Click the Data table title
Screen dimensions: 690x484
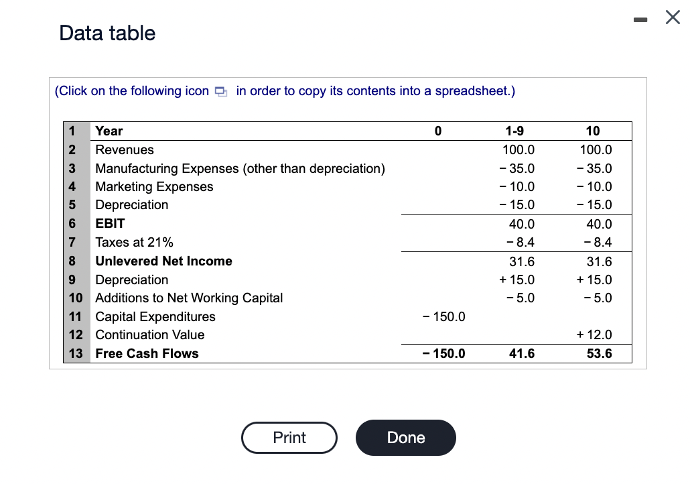coord(107,32)
